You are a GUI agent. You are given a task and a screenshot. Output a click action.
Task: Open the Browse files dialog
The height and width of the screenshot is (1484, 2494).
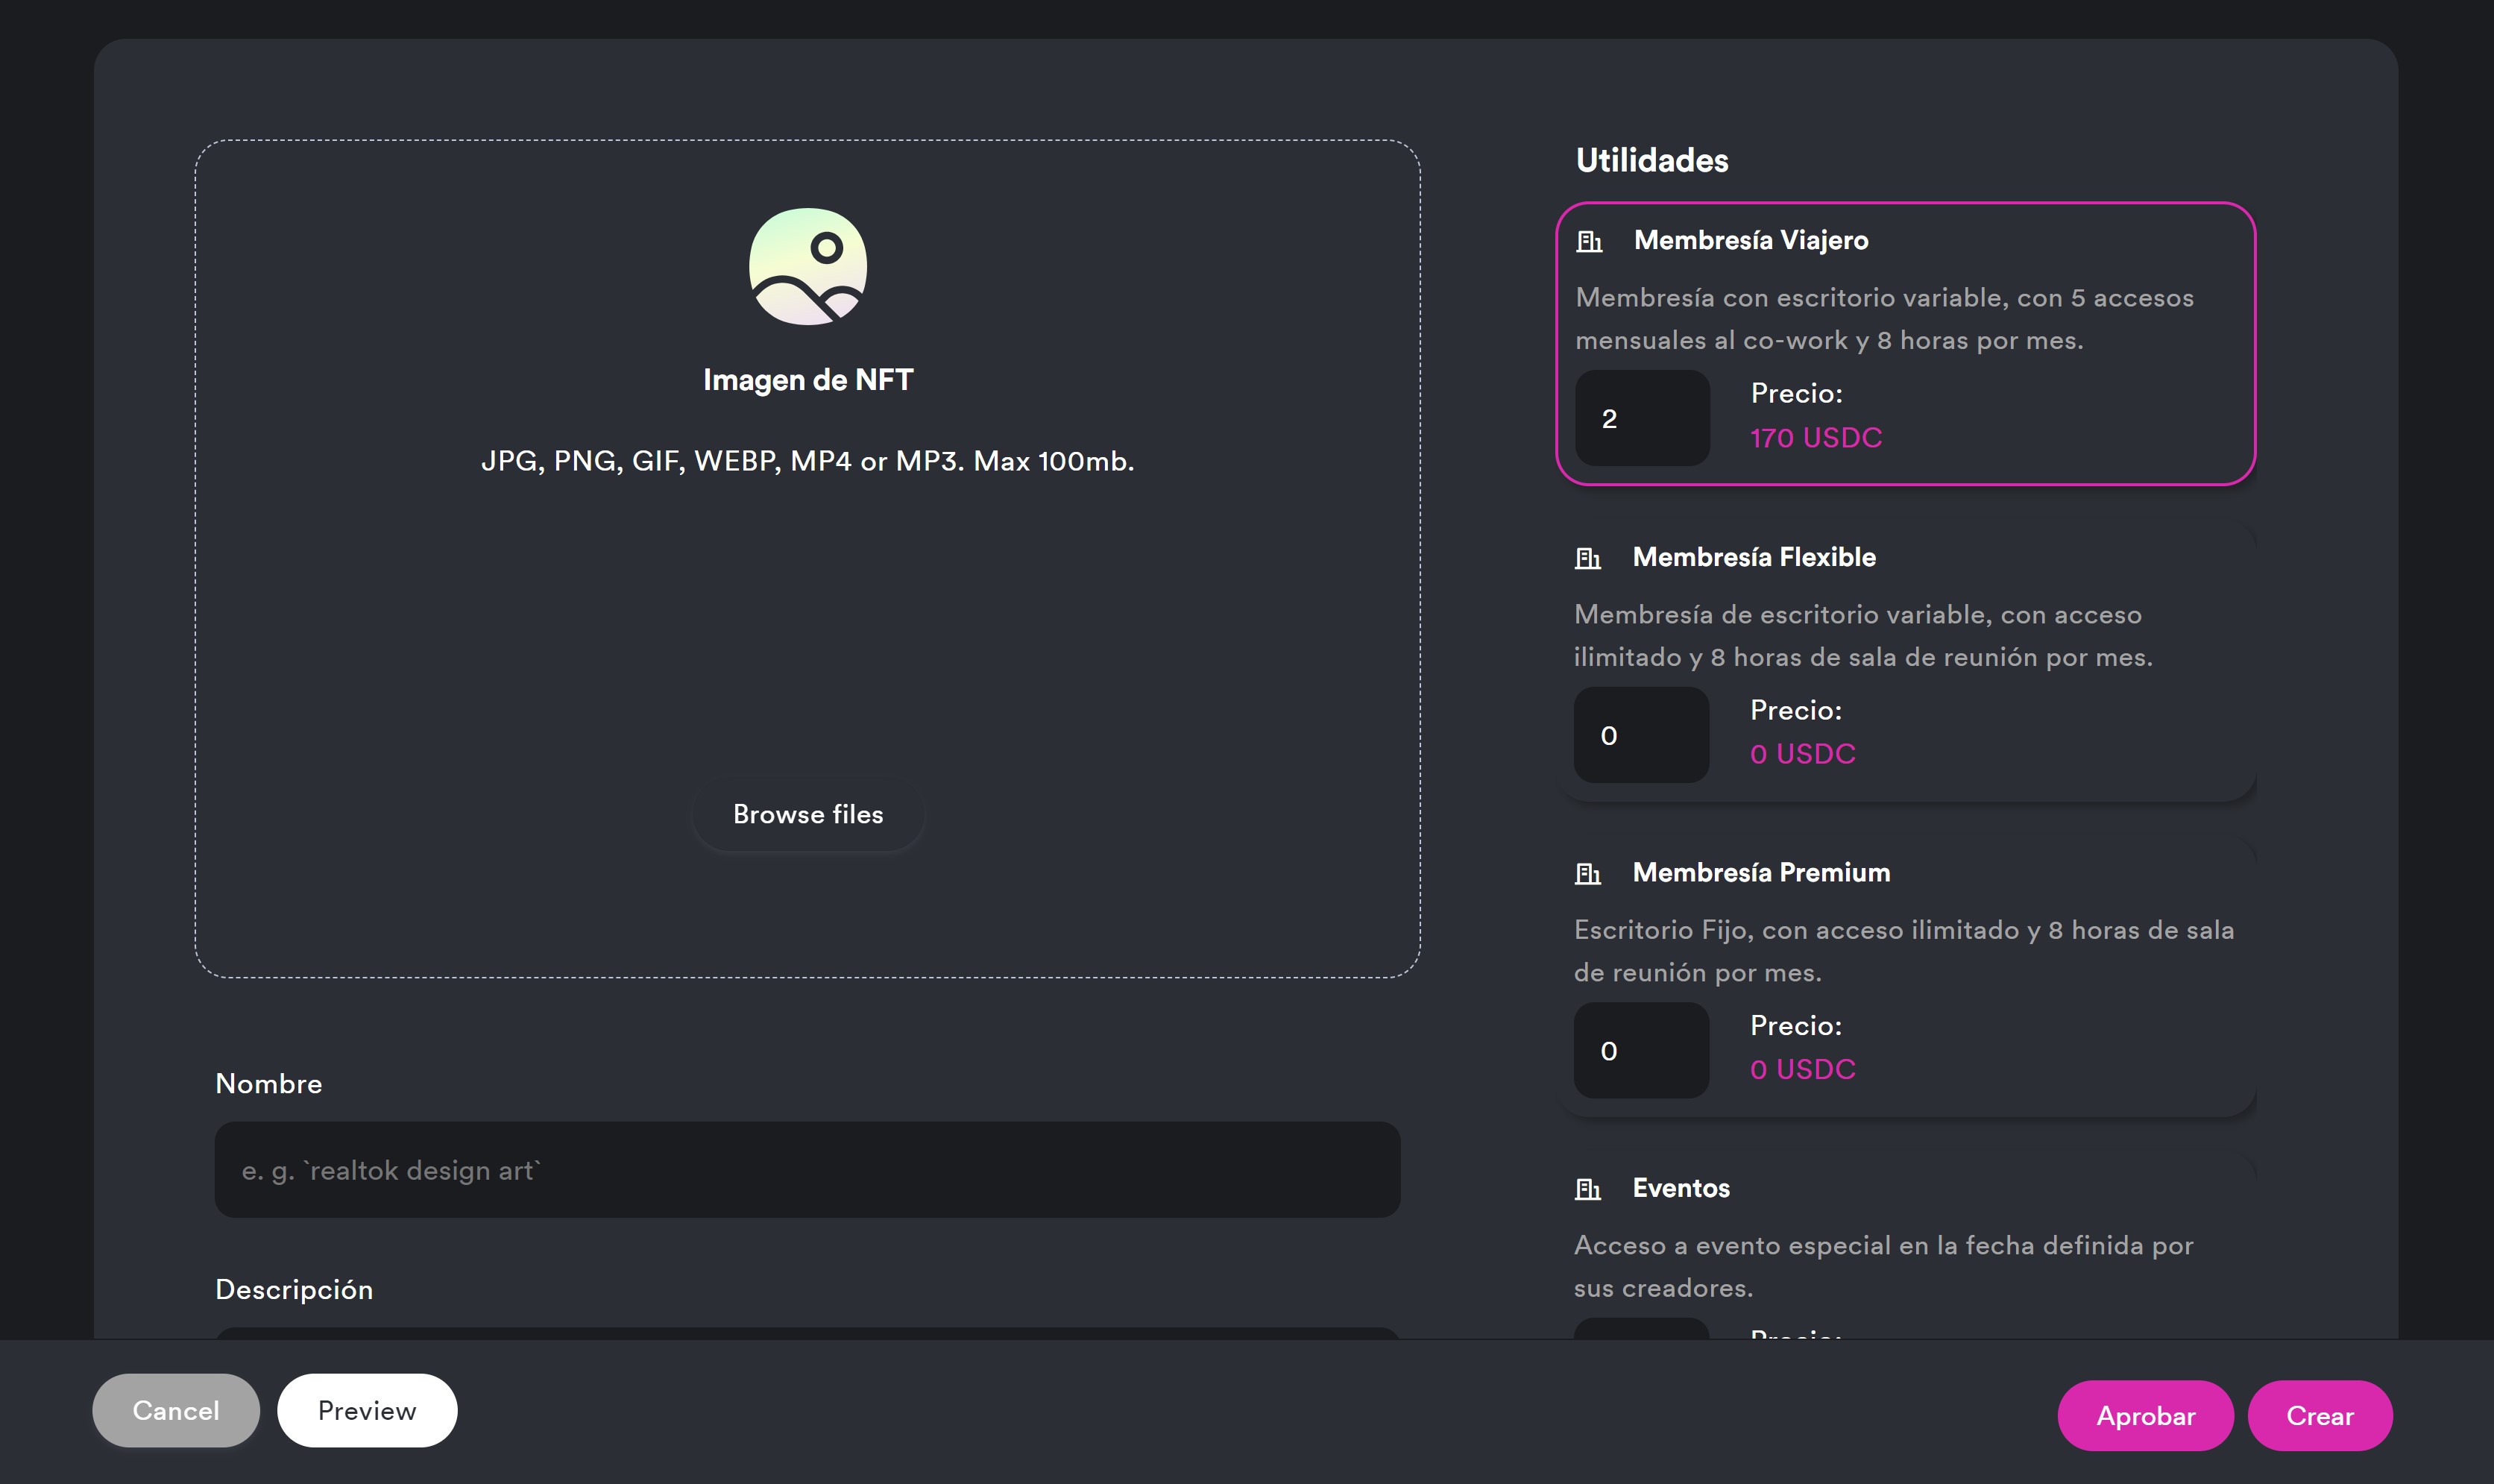[x=807, y=814]
